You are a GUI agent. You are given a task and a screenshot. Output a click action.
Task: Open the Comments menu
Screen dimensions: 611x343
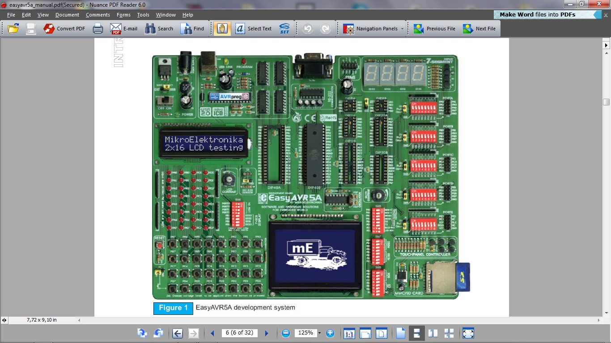98,15
